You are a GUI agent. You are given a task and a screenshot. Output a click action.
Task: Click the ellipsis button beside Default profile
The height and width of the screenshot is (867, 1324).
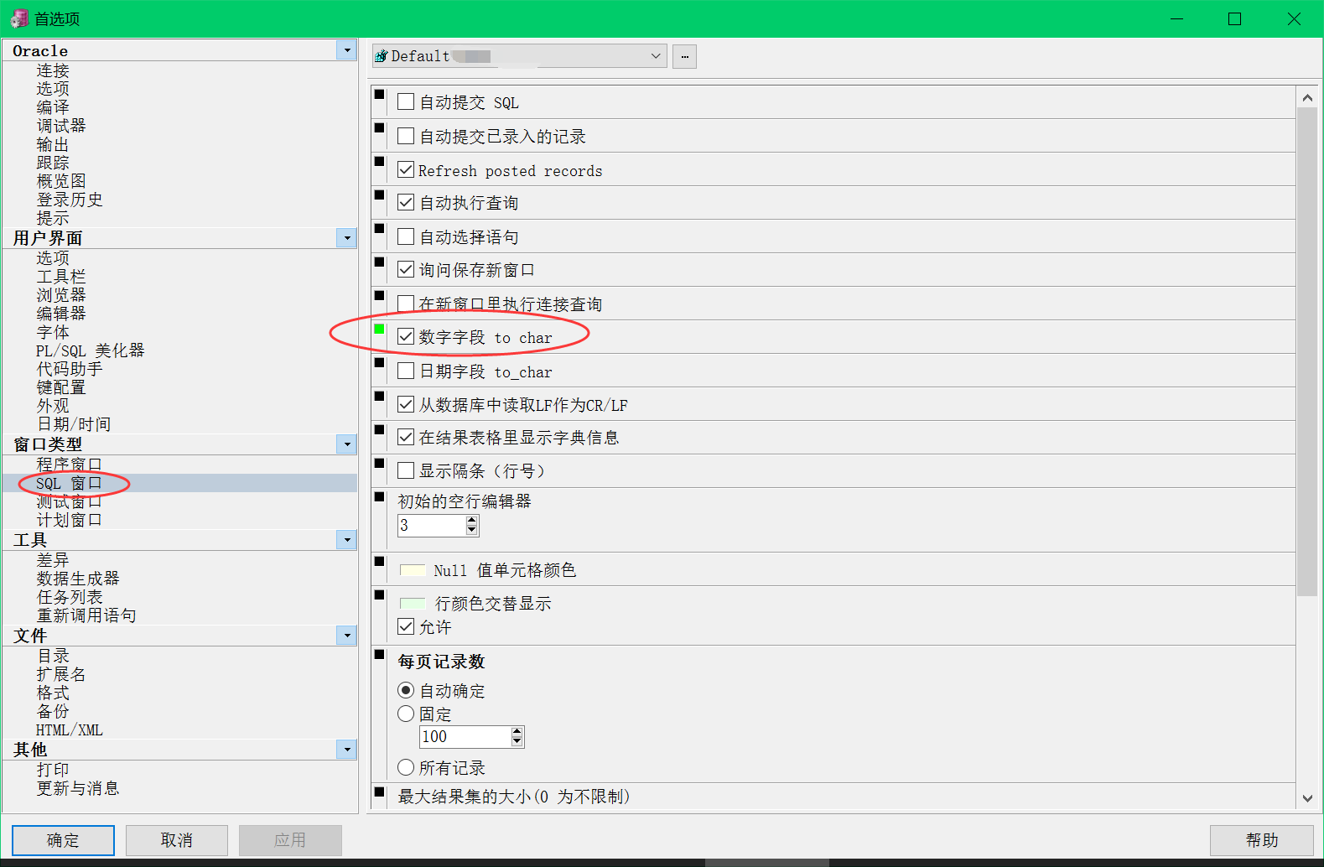(684, 56)
